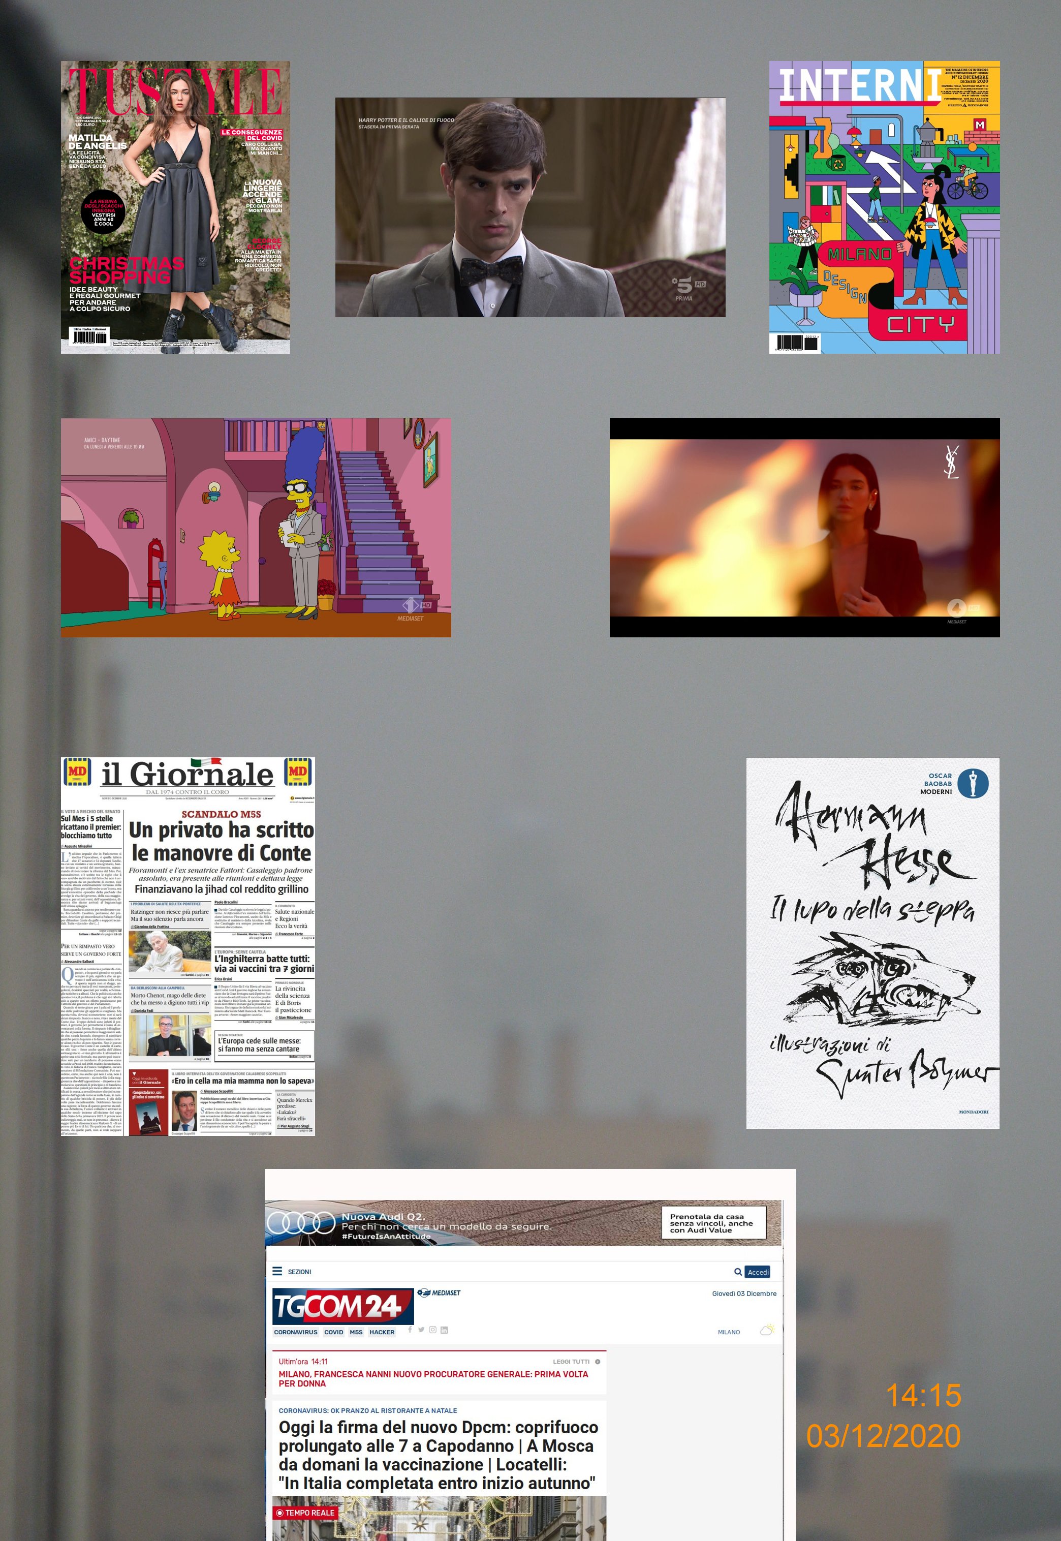Select the CORONAVIRUS topic tag
The height and width of the screenshot is (1541, 1061).
pyautogui.click(x=295, y=1332)
